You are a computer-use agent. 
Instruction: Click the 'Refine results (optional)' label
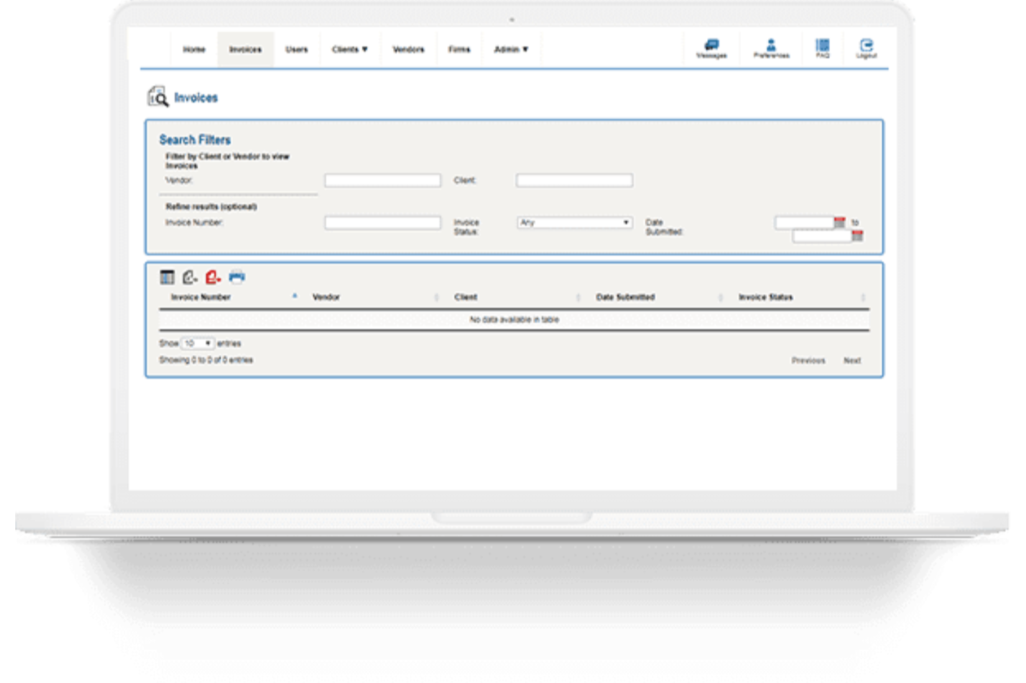click(x=211, y=206)
